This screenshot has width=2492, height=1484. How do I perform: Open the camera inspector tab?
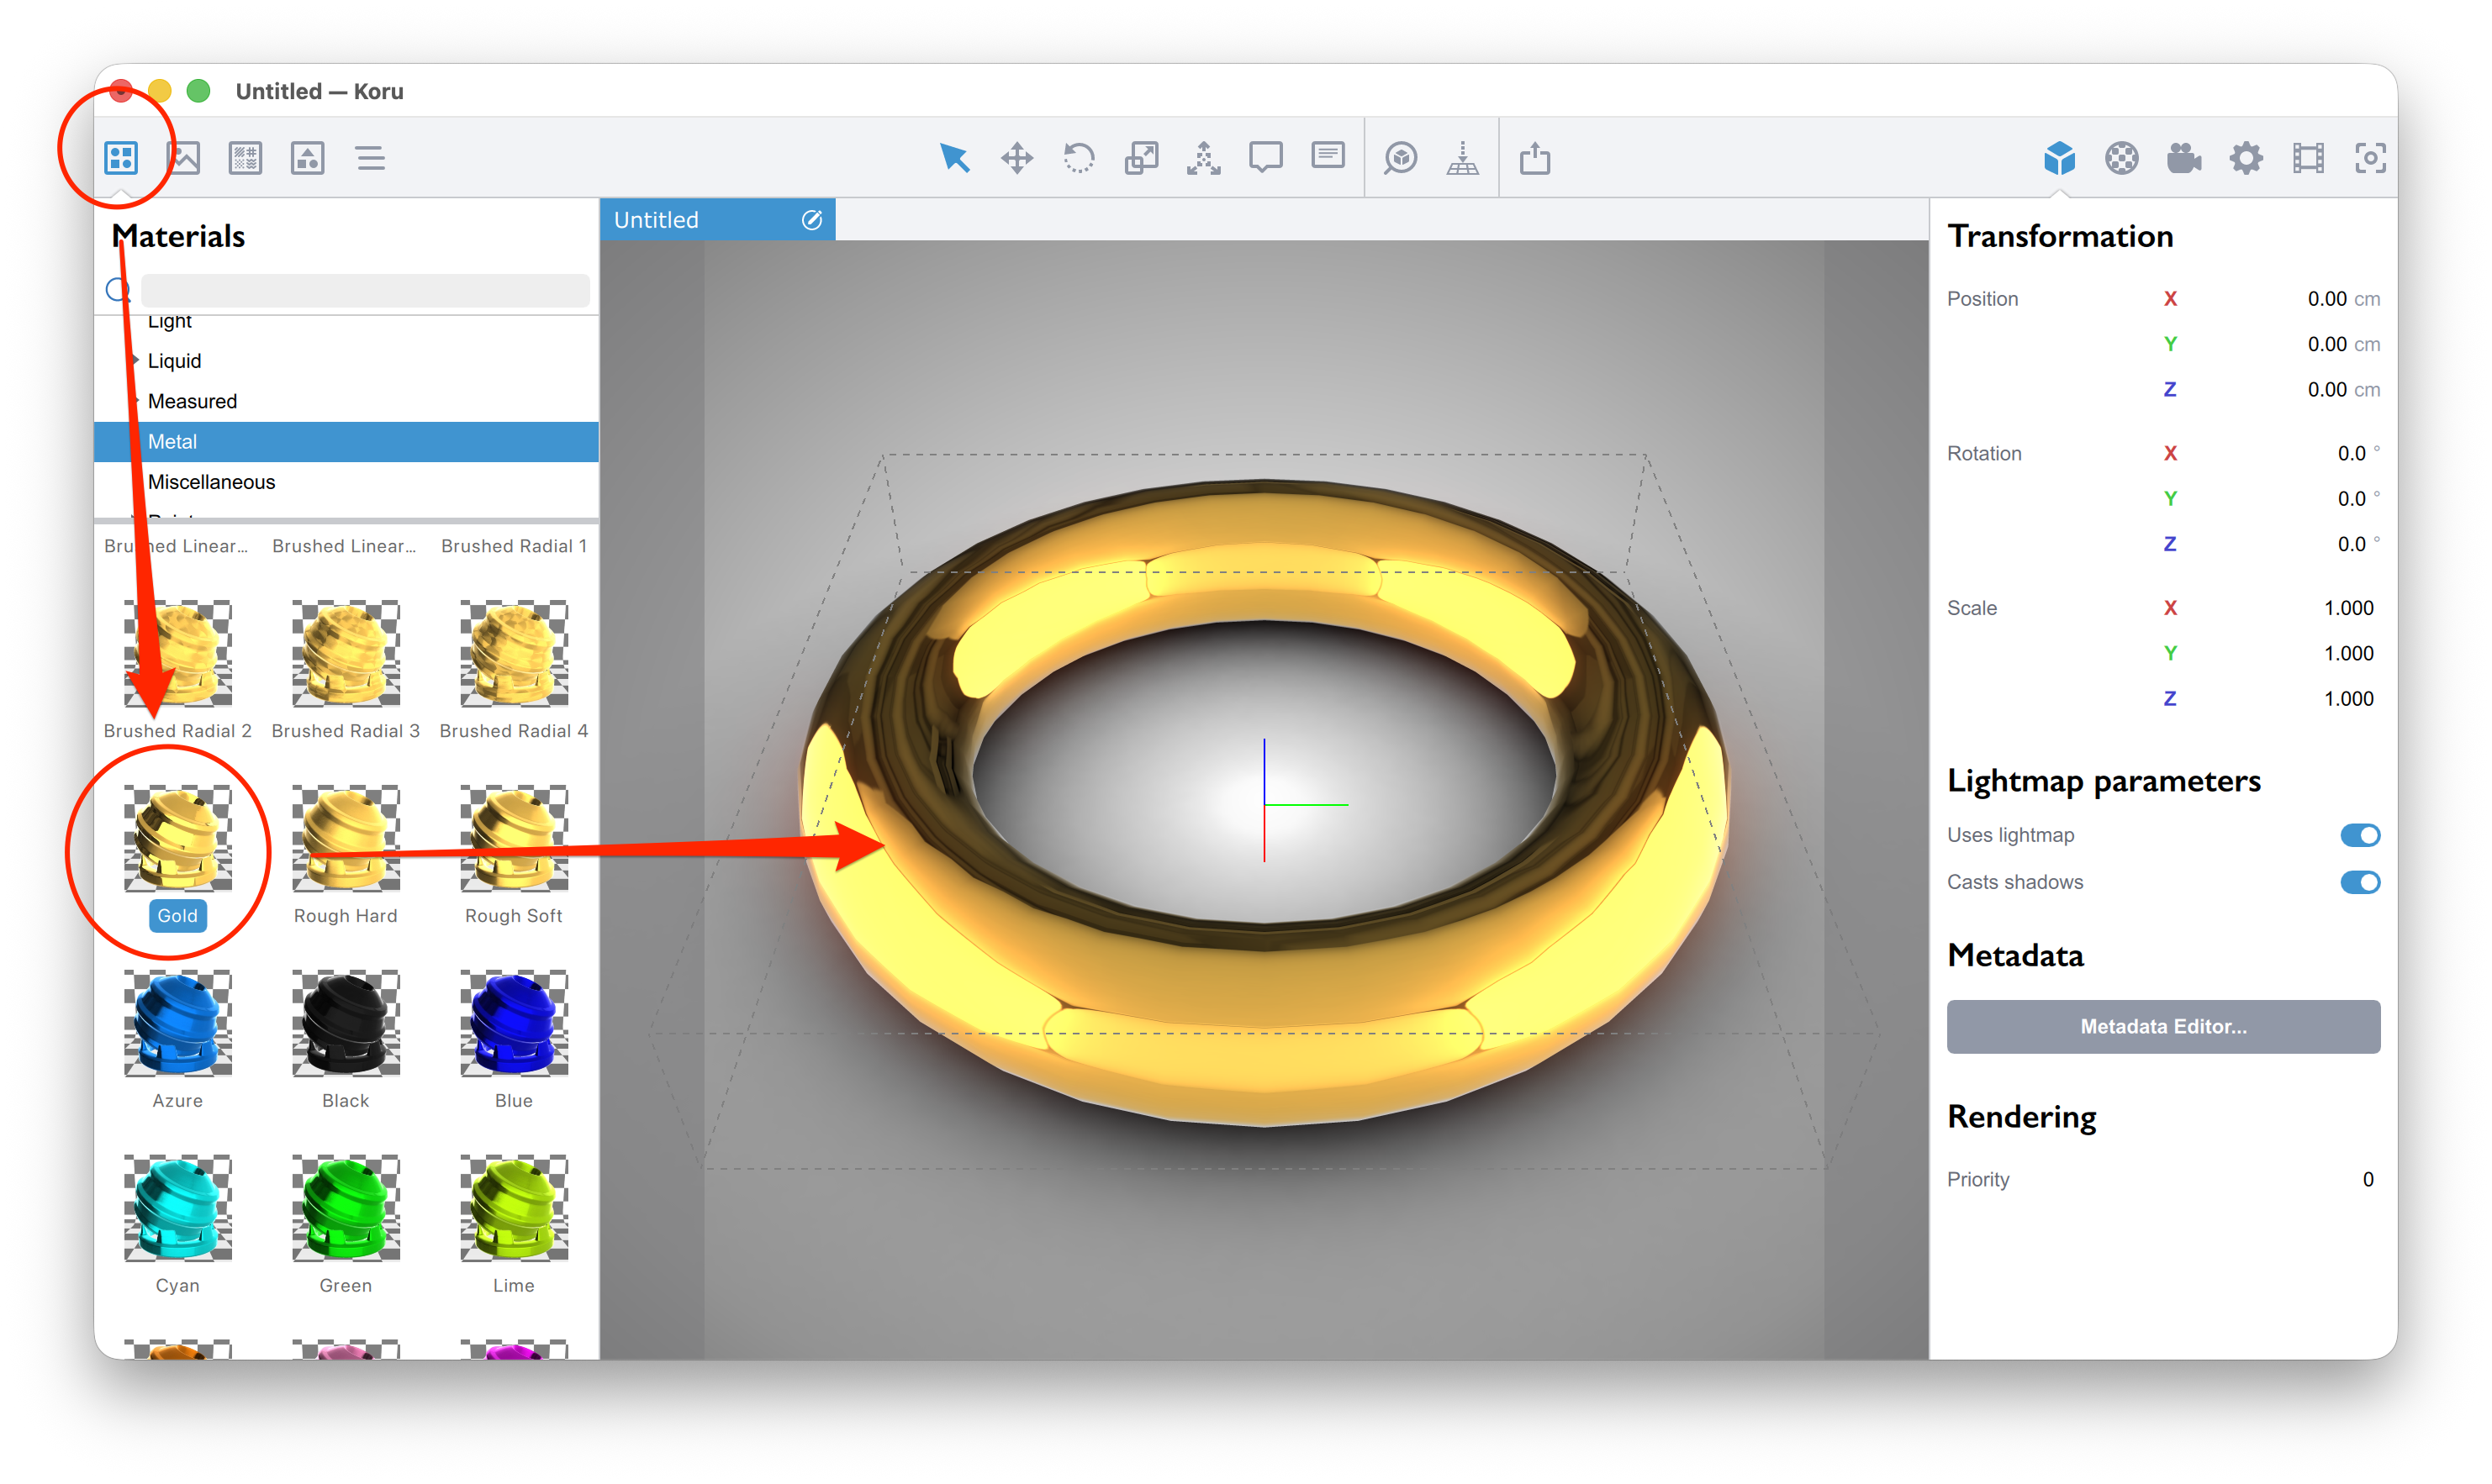pos(2184,158)
